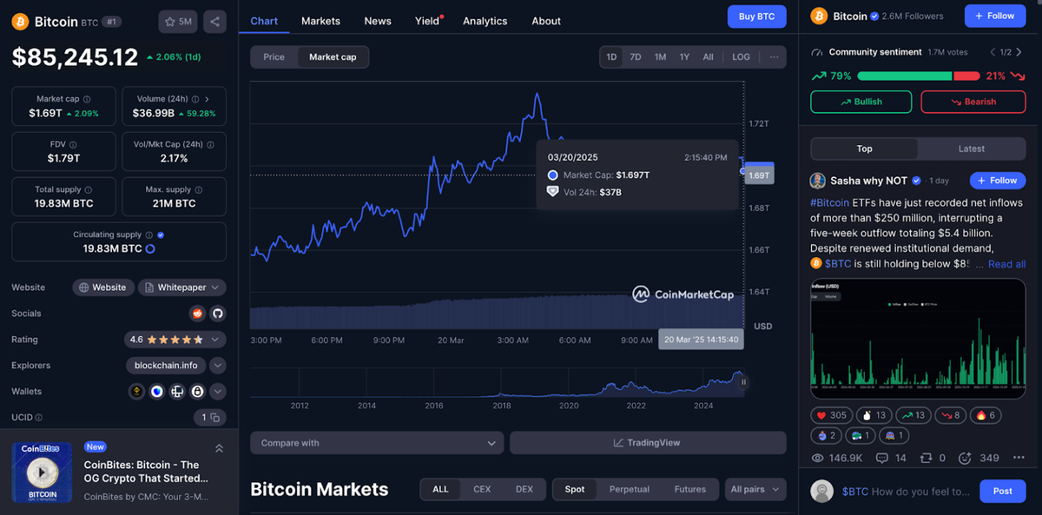
Task: Click the $BTC feelings input field
Action: click(903, 492)
